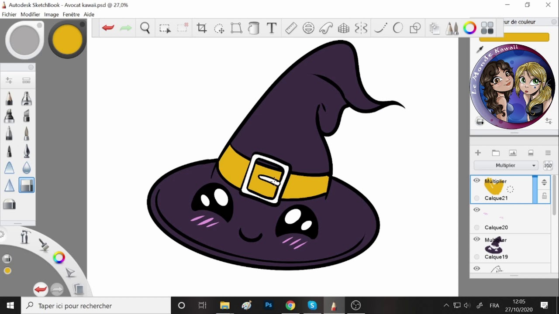Open the Perspective guides tool
Screen dimensions: 559x314
click(344, 28)
